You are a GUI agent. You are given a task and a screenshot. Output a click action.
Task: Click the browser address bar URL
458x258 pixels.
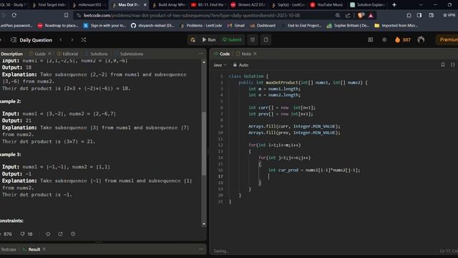tap(191, 15)
